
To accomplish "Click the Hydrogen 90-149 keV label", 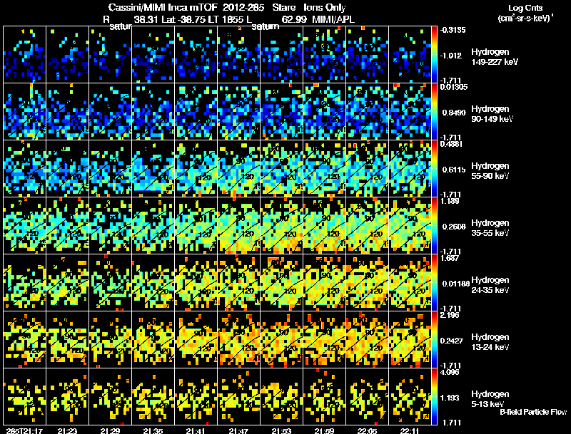I will pos(492,114).
